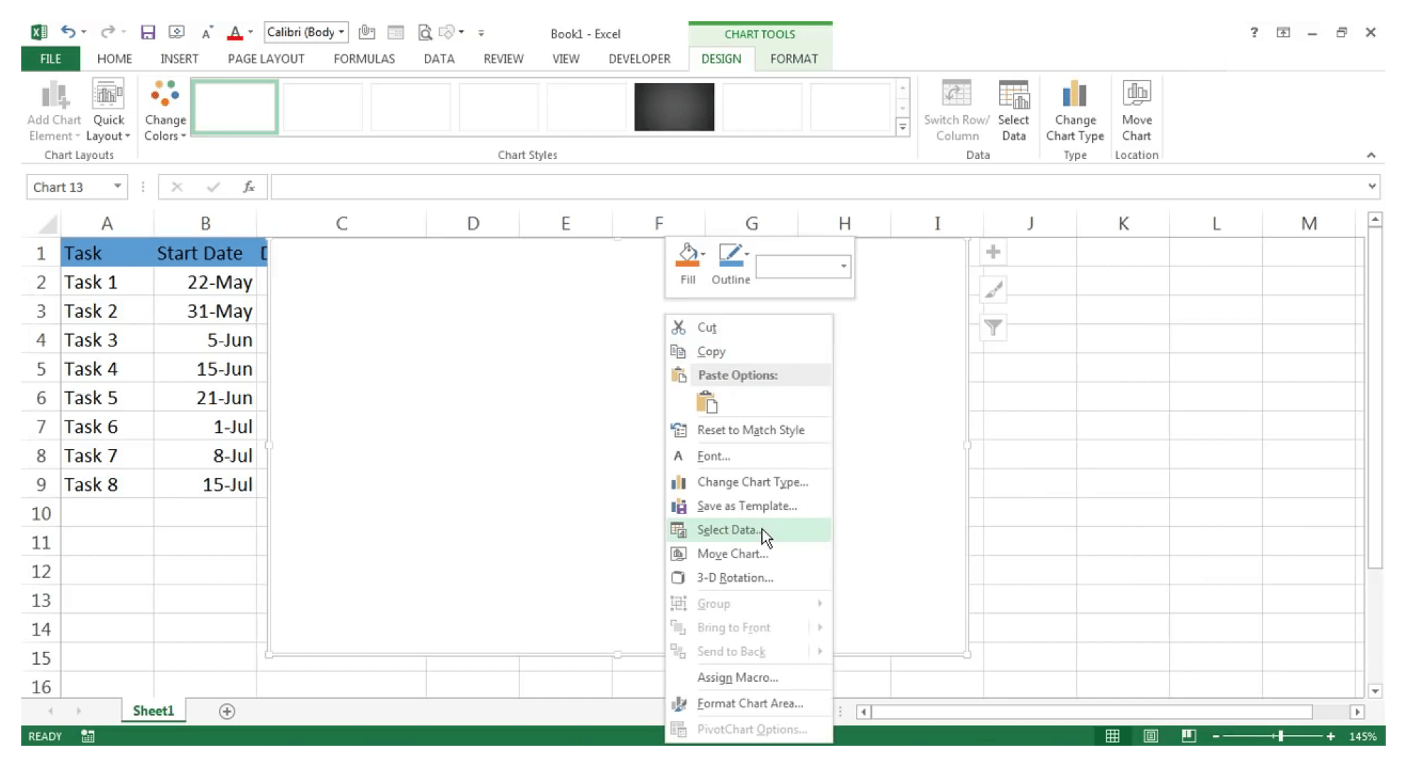
Task: Click Move Chart in the context menu
Action: click(733, 553)
